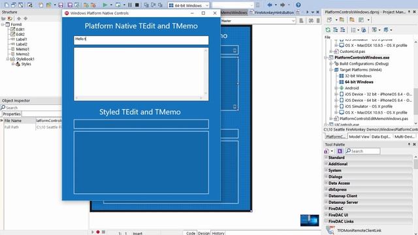Viewport: 418px width, 235px height.
Task: Switch to the Multi-Device tab
Action: coord(404,136)
